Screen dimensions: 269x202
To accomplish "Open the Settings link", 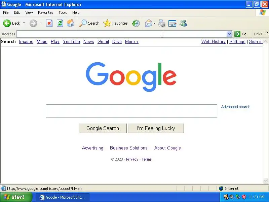I will 237,41.
